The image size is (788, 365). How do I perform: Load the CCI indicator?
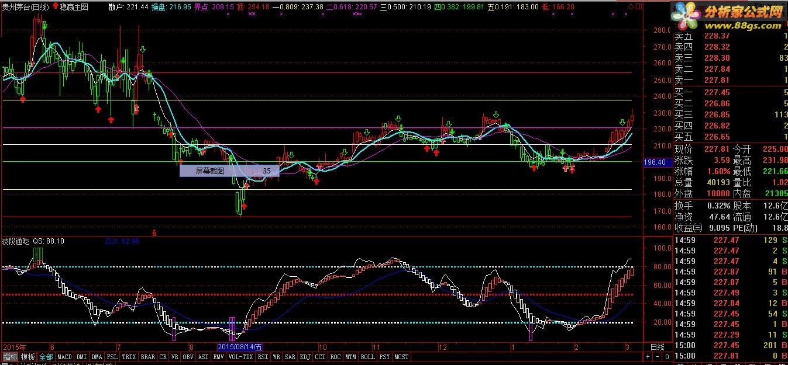(321, 356)
